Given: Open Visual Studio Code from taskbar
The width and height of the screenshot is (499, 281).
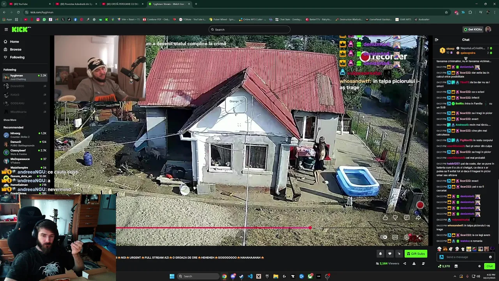Looking at the screenshot, I should pos(250,276).
